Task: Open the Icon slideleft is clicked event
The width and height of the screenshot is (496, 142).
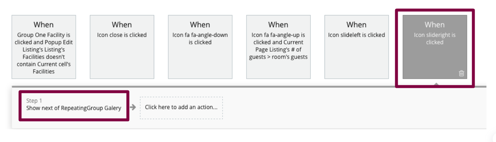Action: [357, 47]
